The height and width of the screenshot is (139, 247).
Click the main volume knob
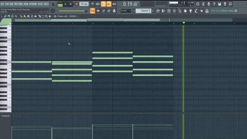pyautogui.click(x=53, y=4)
